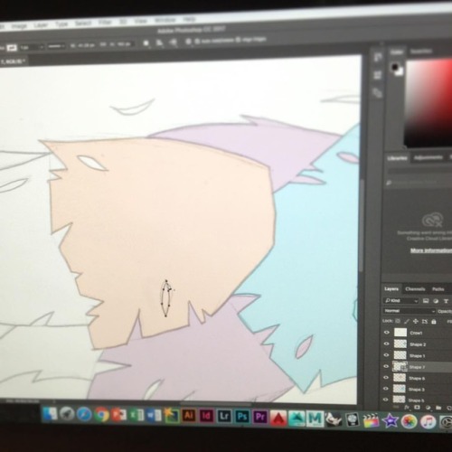This screenshot has height=452, width=452.
Task: Click the More Information link
Action: click(431, 250)
